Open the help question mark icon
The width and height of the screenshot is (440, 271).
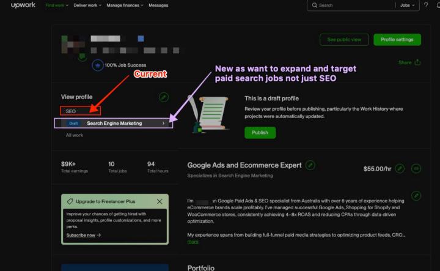point(426,5)
